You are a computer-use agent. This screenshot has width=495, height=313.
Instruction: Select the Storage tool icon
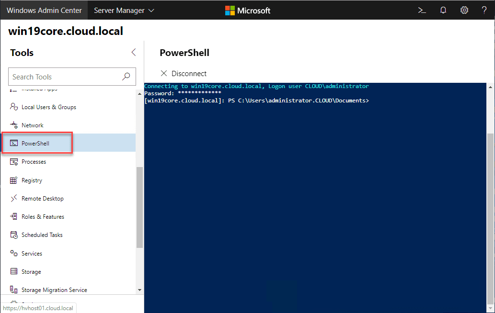[x=13, y=271]
